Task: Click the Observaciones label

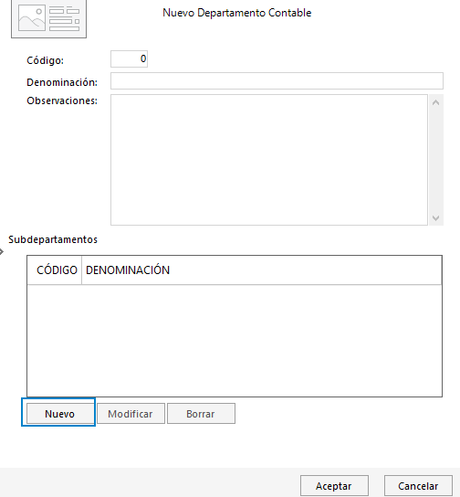Action: coord(62,100)
